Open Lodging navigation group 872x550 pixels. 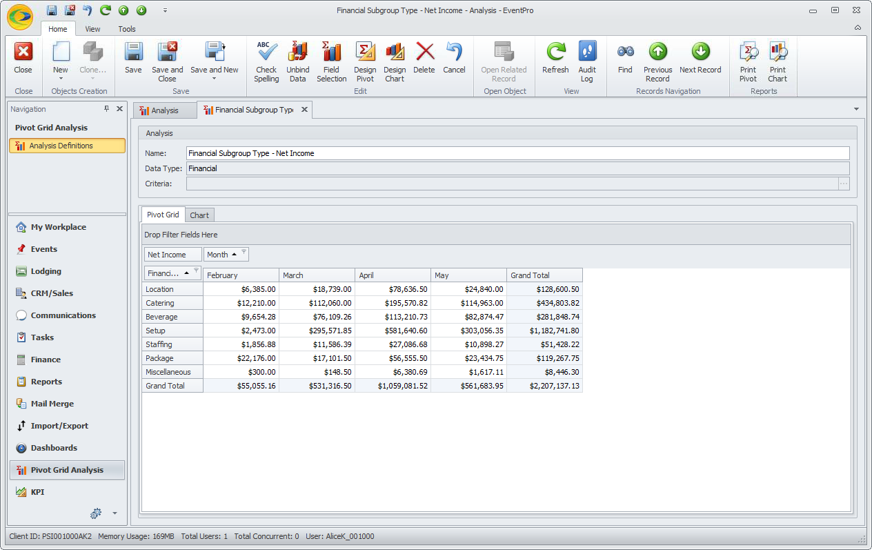(67, 271)
